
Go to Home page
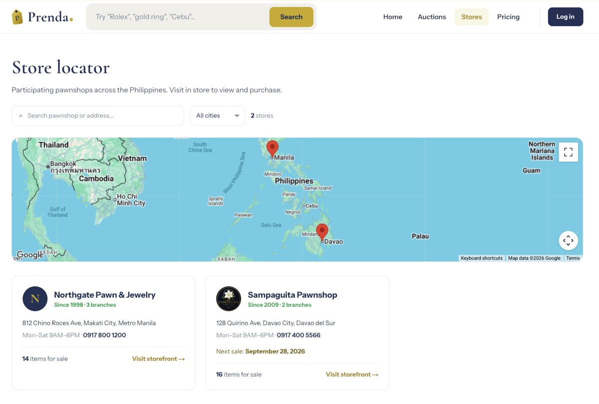pyautogui.click(x=393, y=17)
